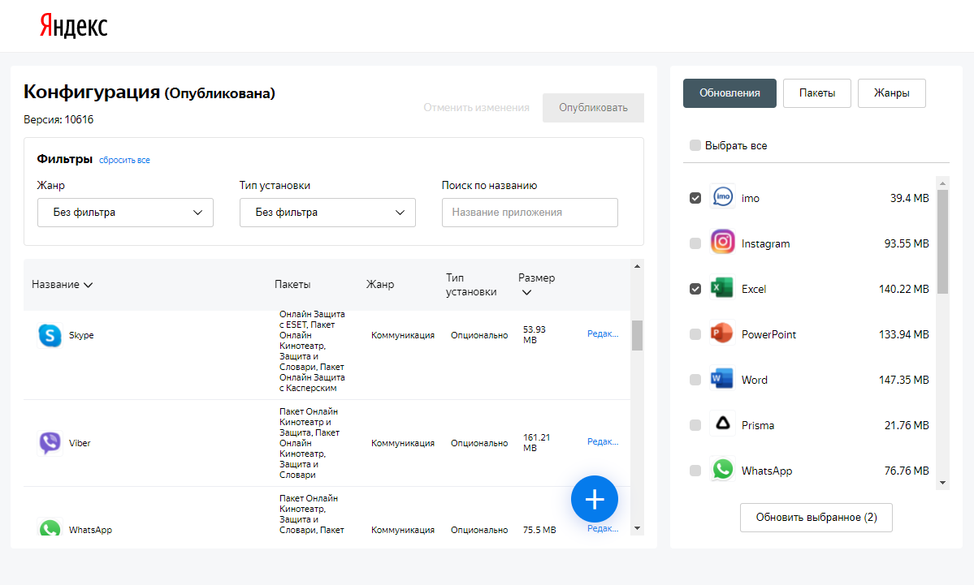Click the 'сбросить все' filters link

tap(124, 160)
